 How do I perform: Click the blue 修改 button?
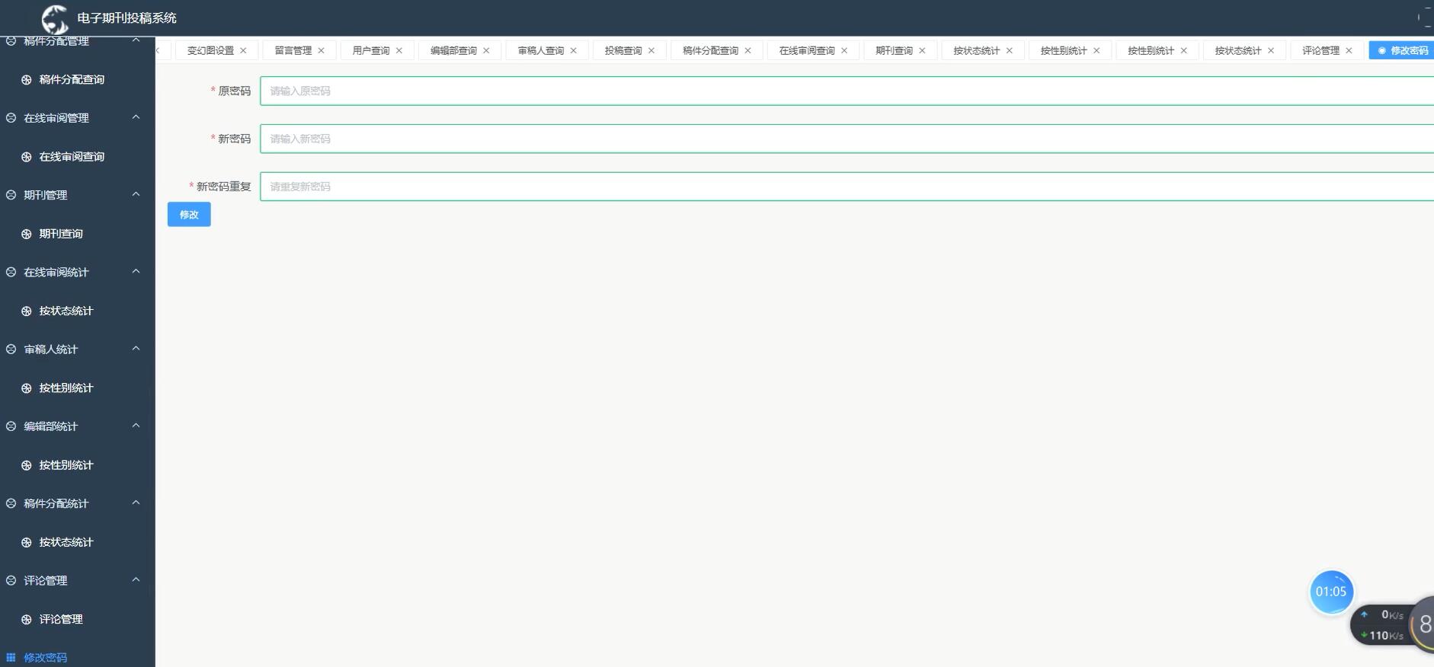189,215
